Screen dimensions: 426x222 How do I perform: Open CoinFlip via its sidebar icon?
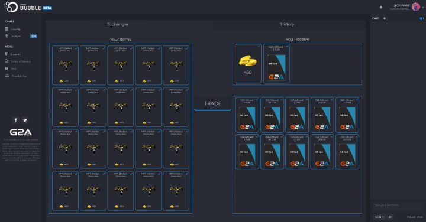coord(7,29)
